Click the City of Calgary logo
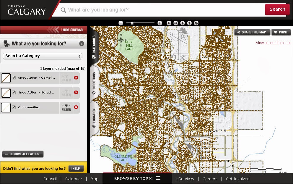 27,10
